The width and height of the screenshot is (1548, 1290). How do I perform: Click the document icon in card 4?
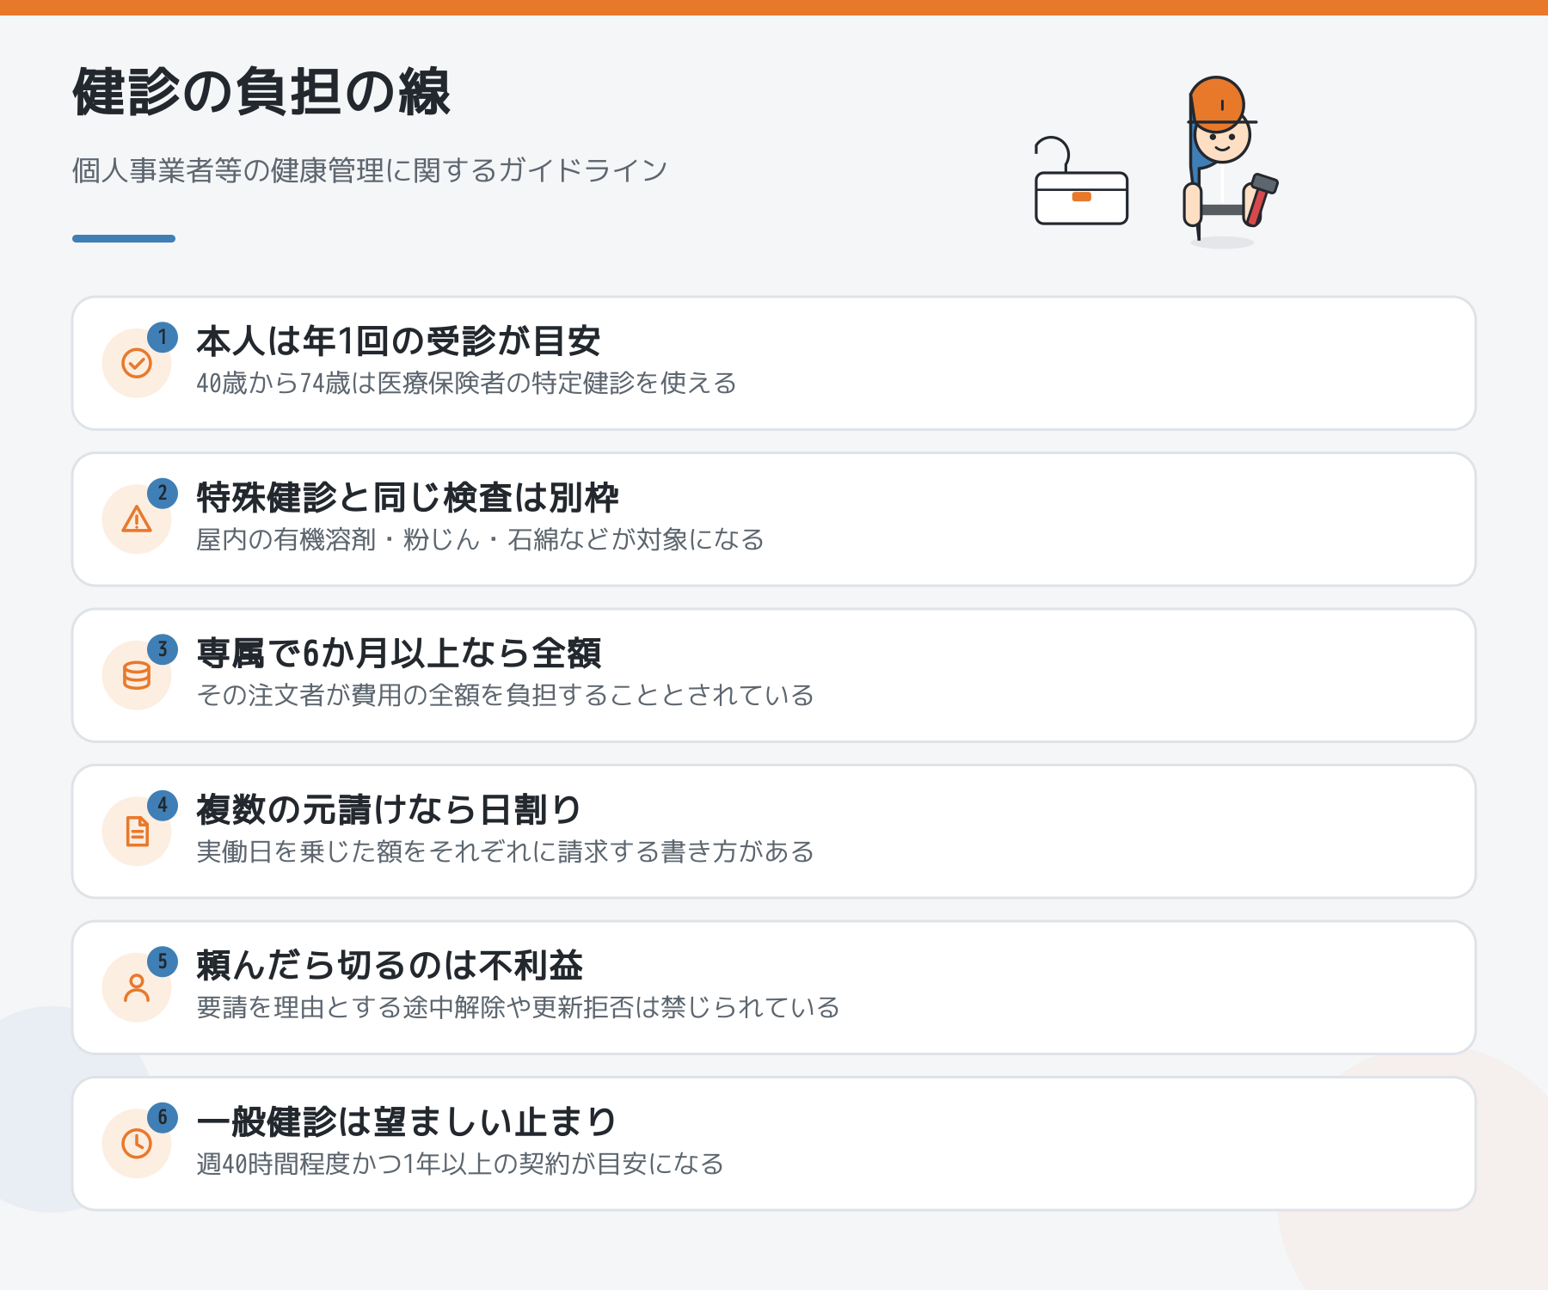click(x=137, y=832)
